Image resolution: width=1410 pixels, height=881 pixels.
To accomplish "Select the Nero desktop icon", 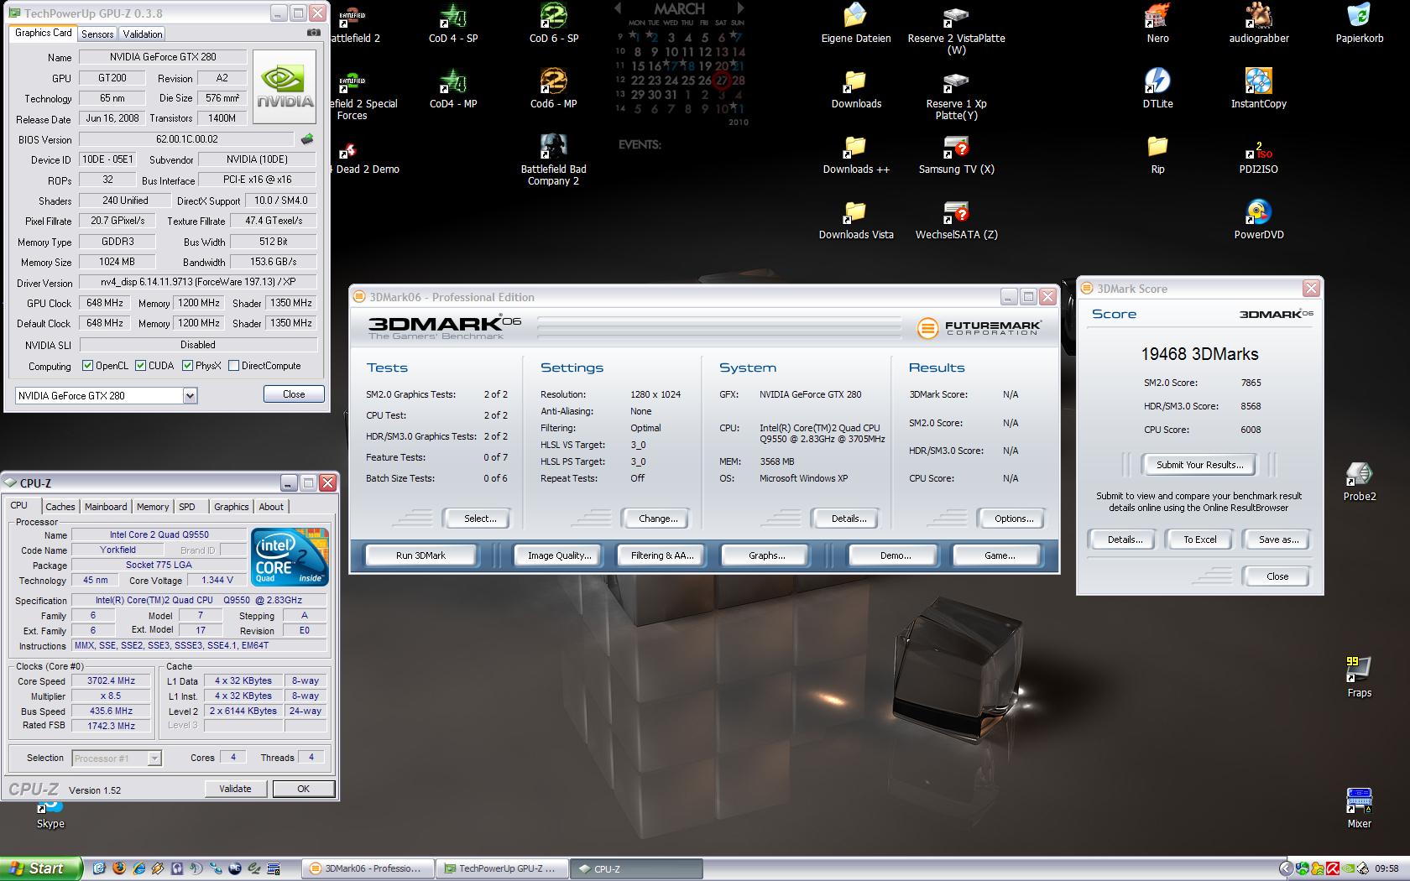I will click(x=1158, y=23).
